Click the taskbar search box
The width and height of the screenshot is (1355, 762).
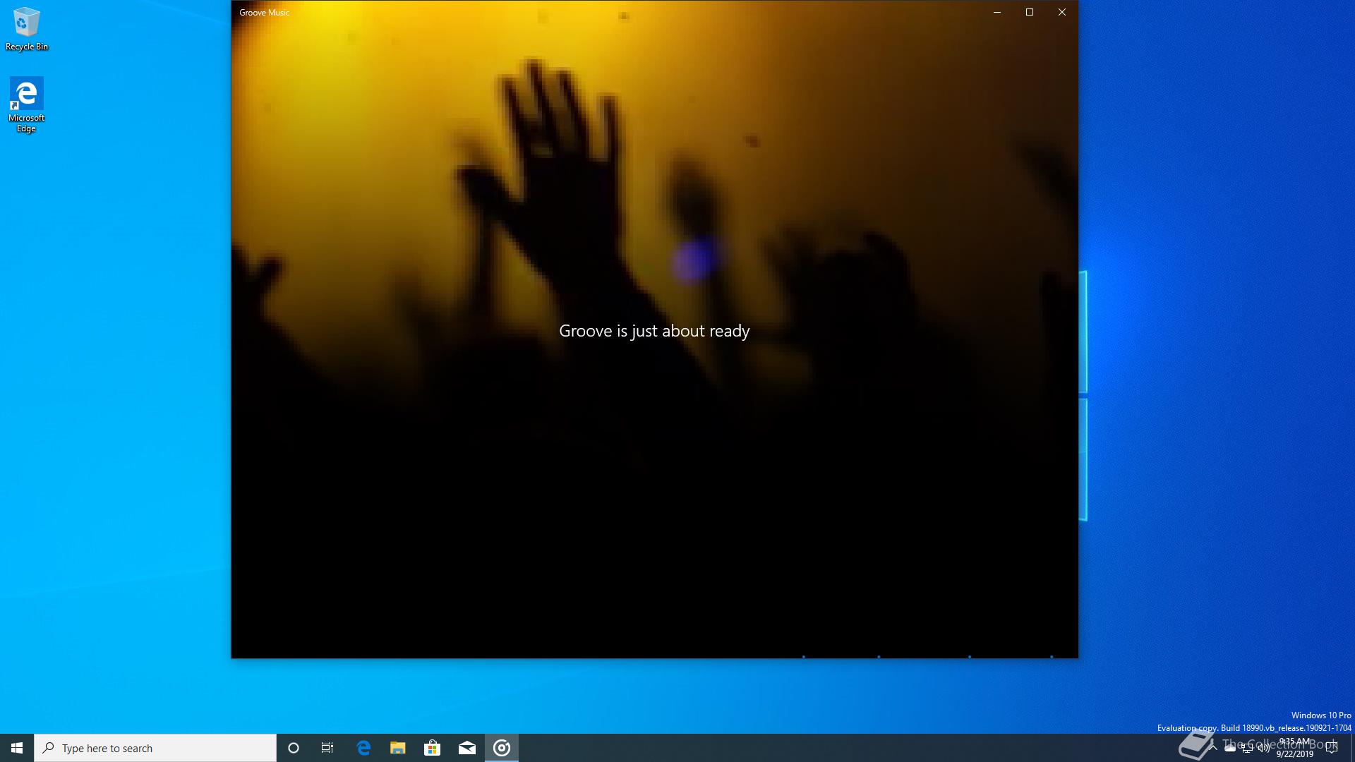point(155,748)
